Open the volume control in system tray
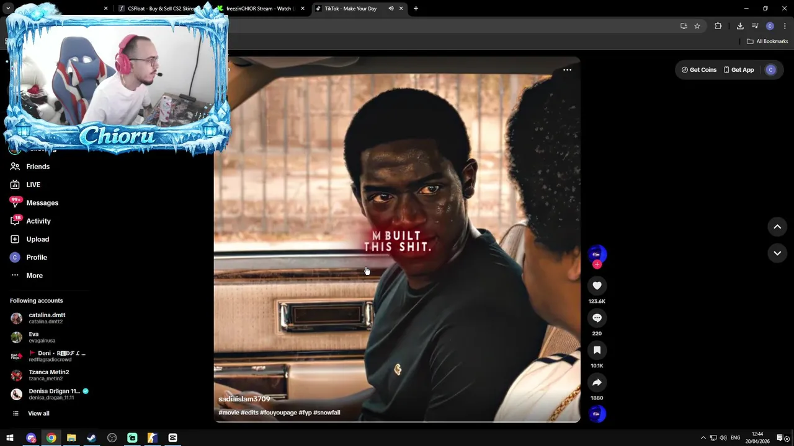 coord(723,438)
